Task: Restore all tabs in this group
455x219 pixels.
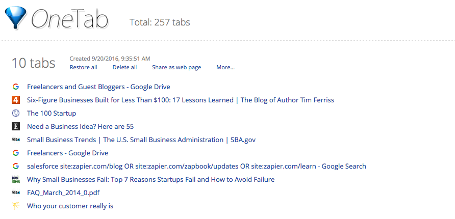Action: pyautogui.click(x=83, y=67)
